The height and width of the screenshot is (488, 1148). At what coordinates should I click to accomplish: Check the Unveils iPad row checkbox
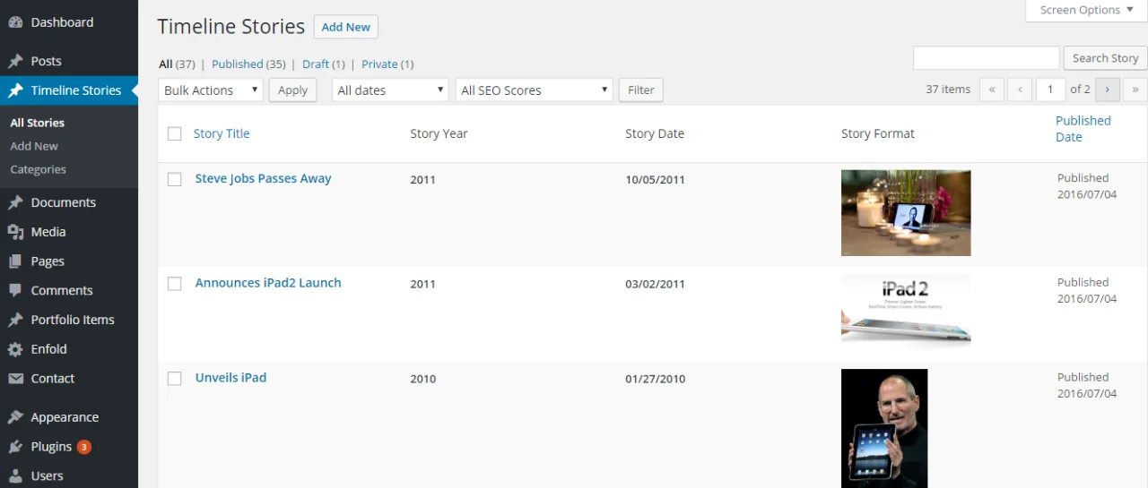click(x=175, y=378)
